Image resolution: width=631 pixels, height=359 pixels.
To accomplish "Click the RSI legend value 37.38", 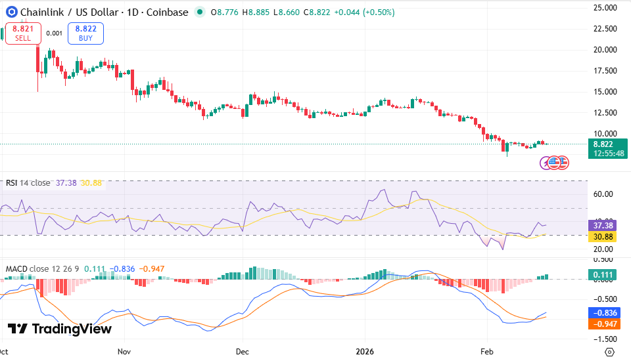I will point(66,183).
